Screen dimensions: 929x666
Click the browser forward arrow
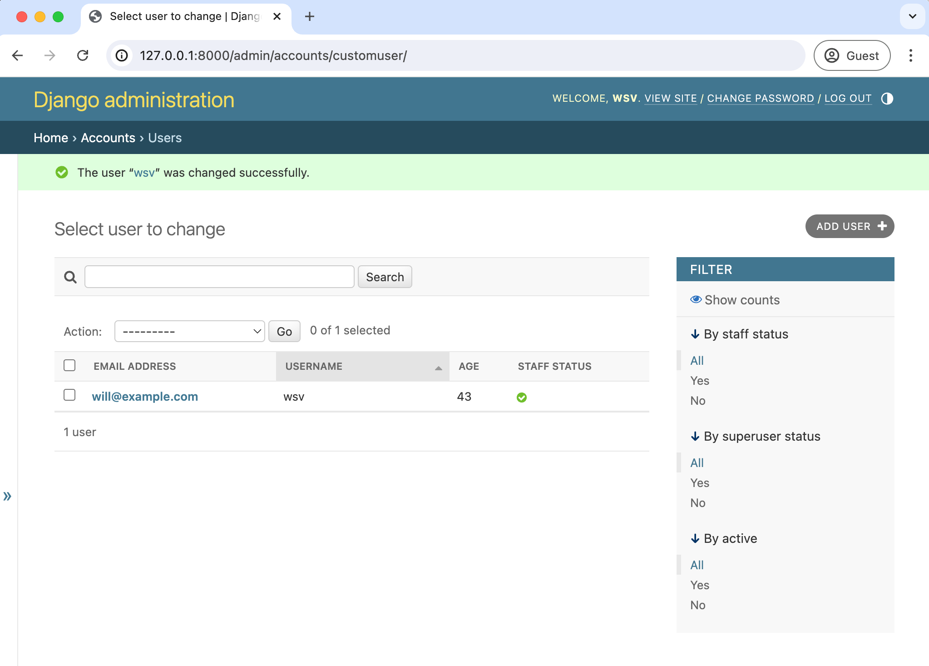pyautogui.click(x=50, y=55)
